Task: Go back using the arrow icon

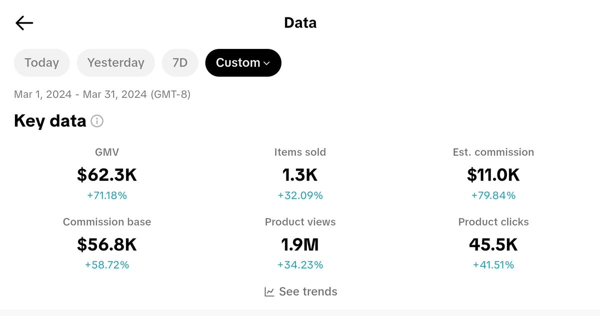Action: coord(24,23)
